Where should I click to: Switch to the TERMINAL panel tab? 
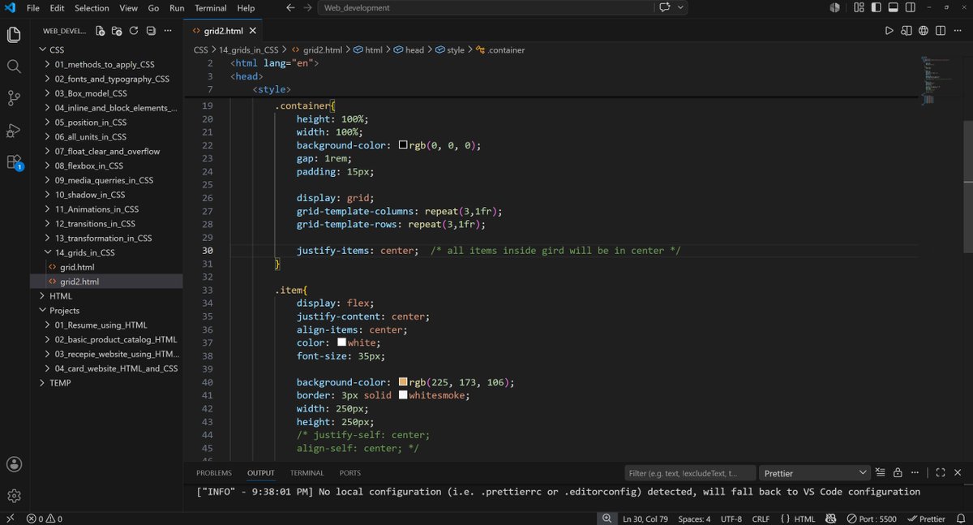click(x=307, y=473)
